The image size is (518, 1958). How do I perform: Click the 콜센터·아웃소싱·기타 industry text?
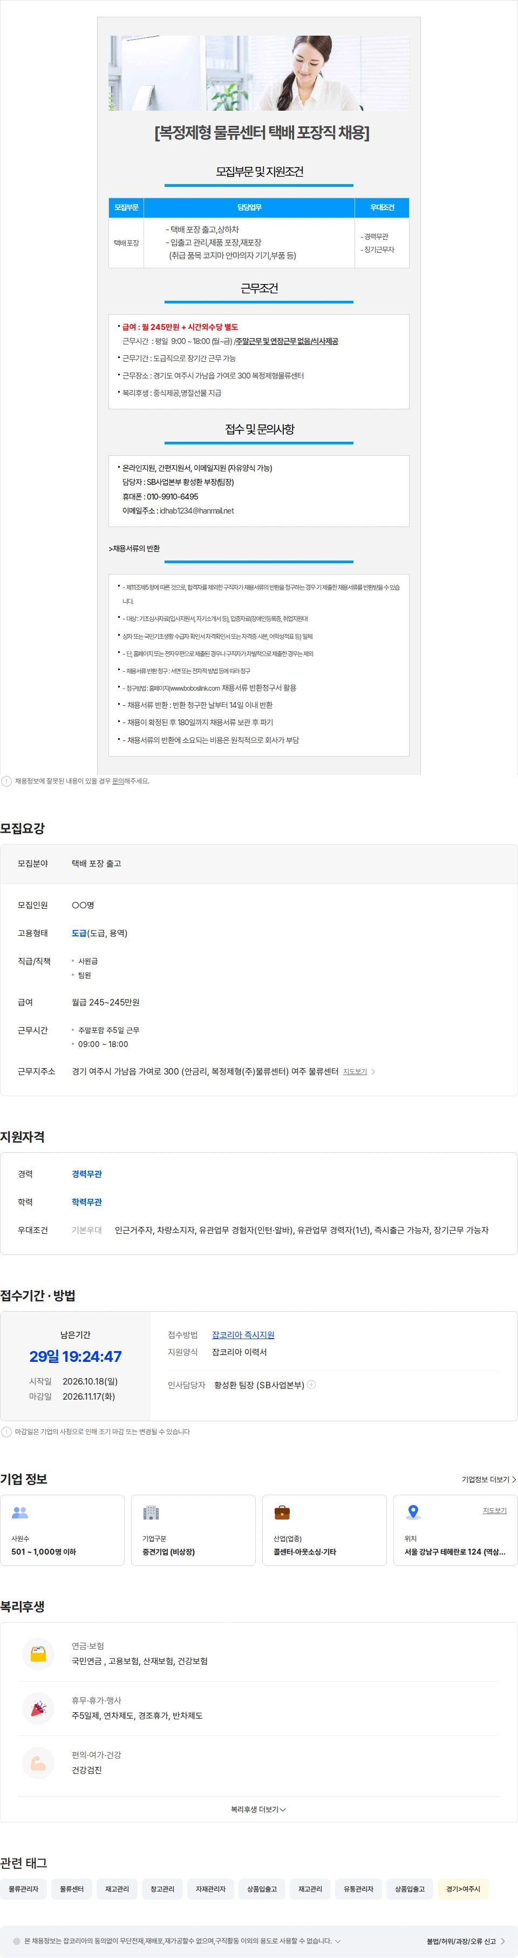(304, 1551)
